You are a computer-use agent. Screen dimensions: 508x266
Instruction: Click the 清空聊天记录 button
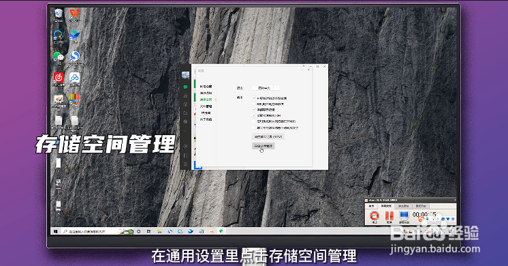268,136
